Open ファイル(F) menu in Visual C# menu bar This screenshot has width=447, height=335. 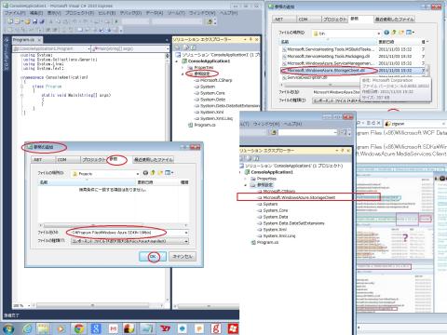pyautogui.click(x=15, y=13)
